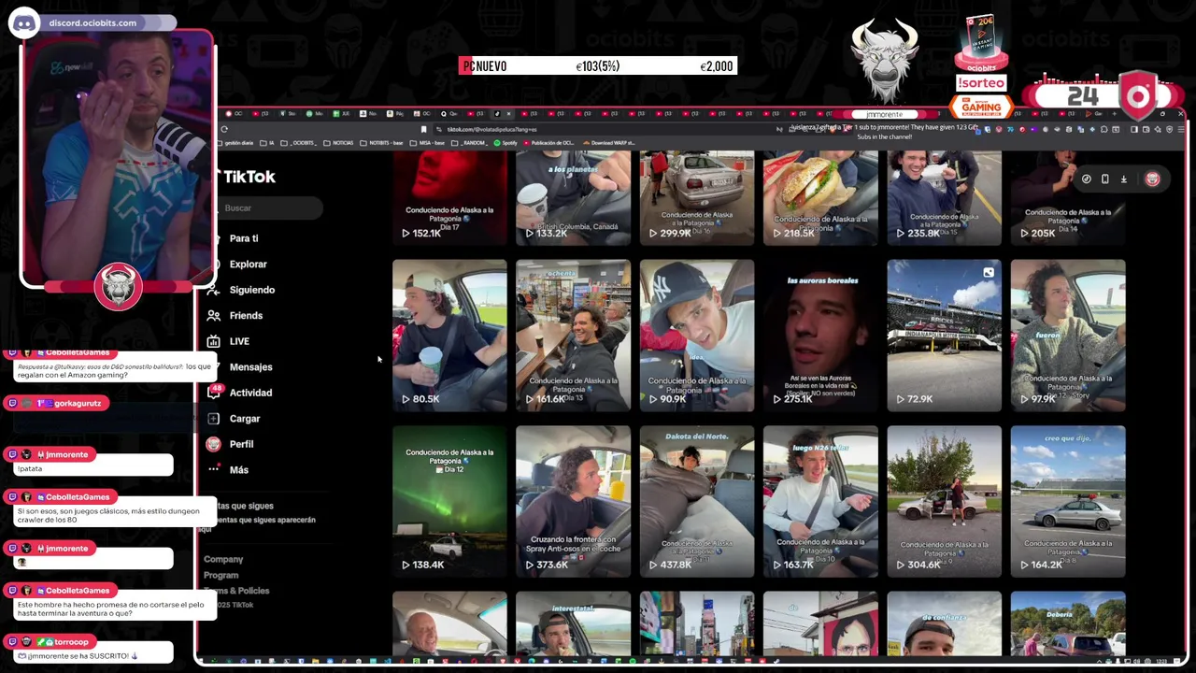The width and height of the screenshot is (1196, 673).
Task: Open the speedway photo post, 72.9K views
Action: pyautogui.click(x=944, y=336)
